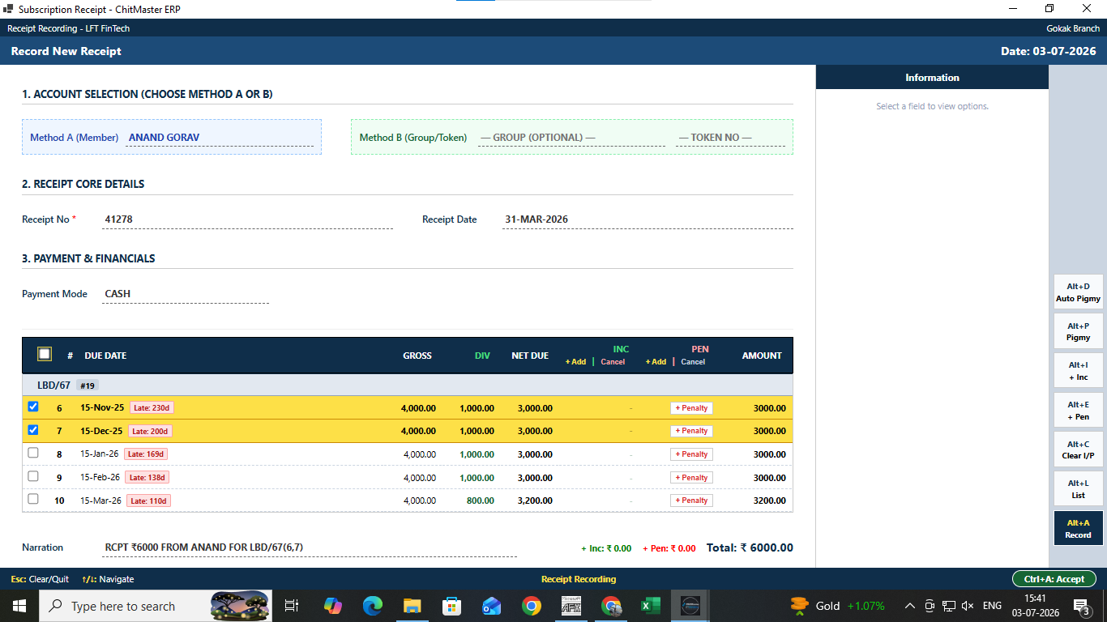Viewport: 1107px width, 622px height.
Task: Click the Alt+L List button
Action: pos(1078,489)
